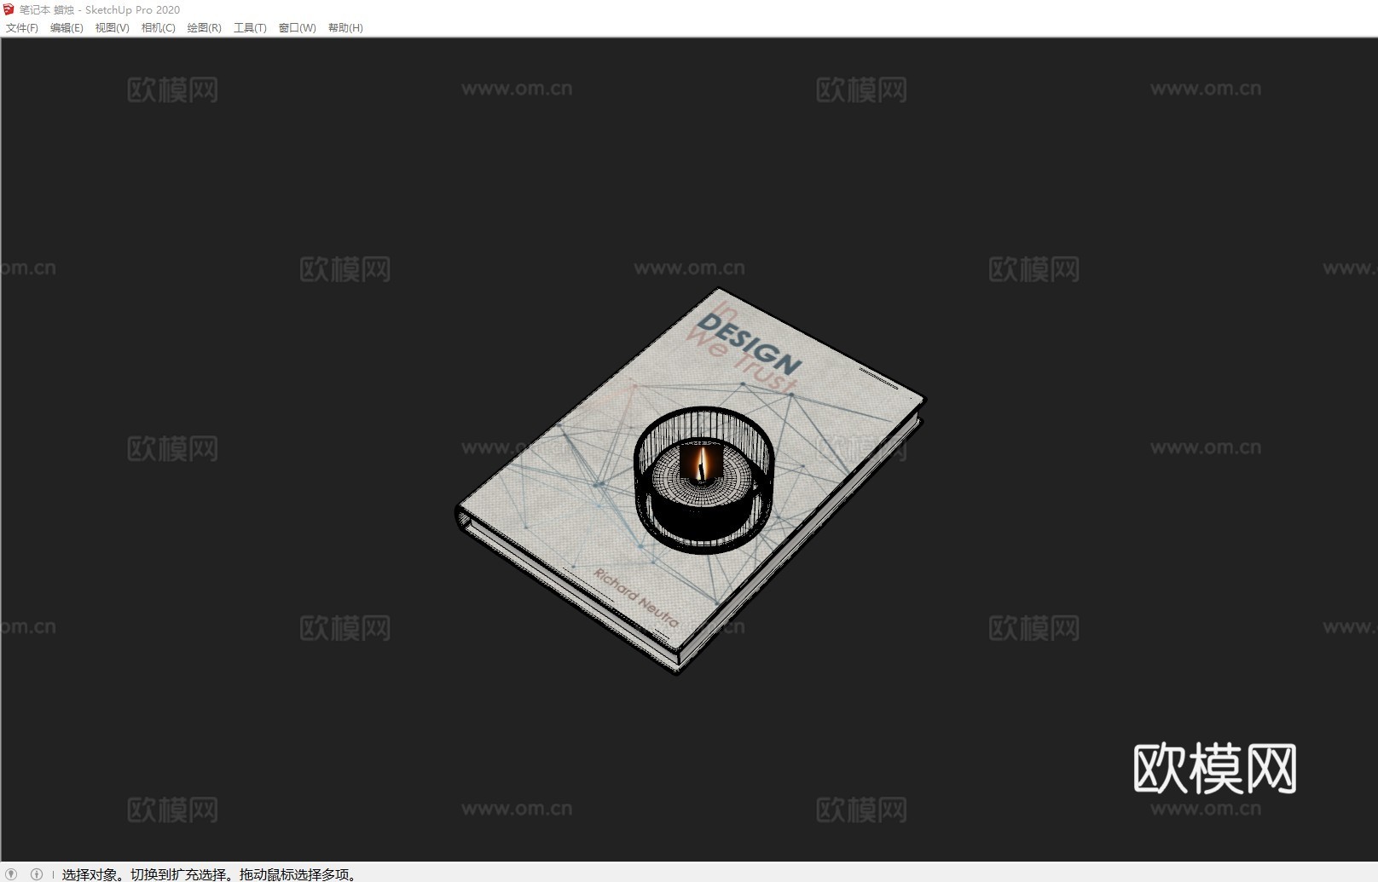Open the 工具(T) menu
The width and height of the screenshot is (1378, 882).
tap(250, 28)
